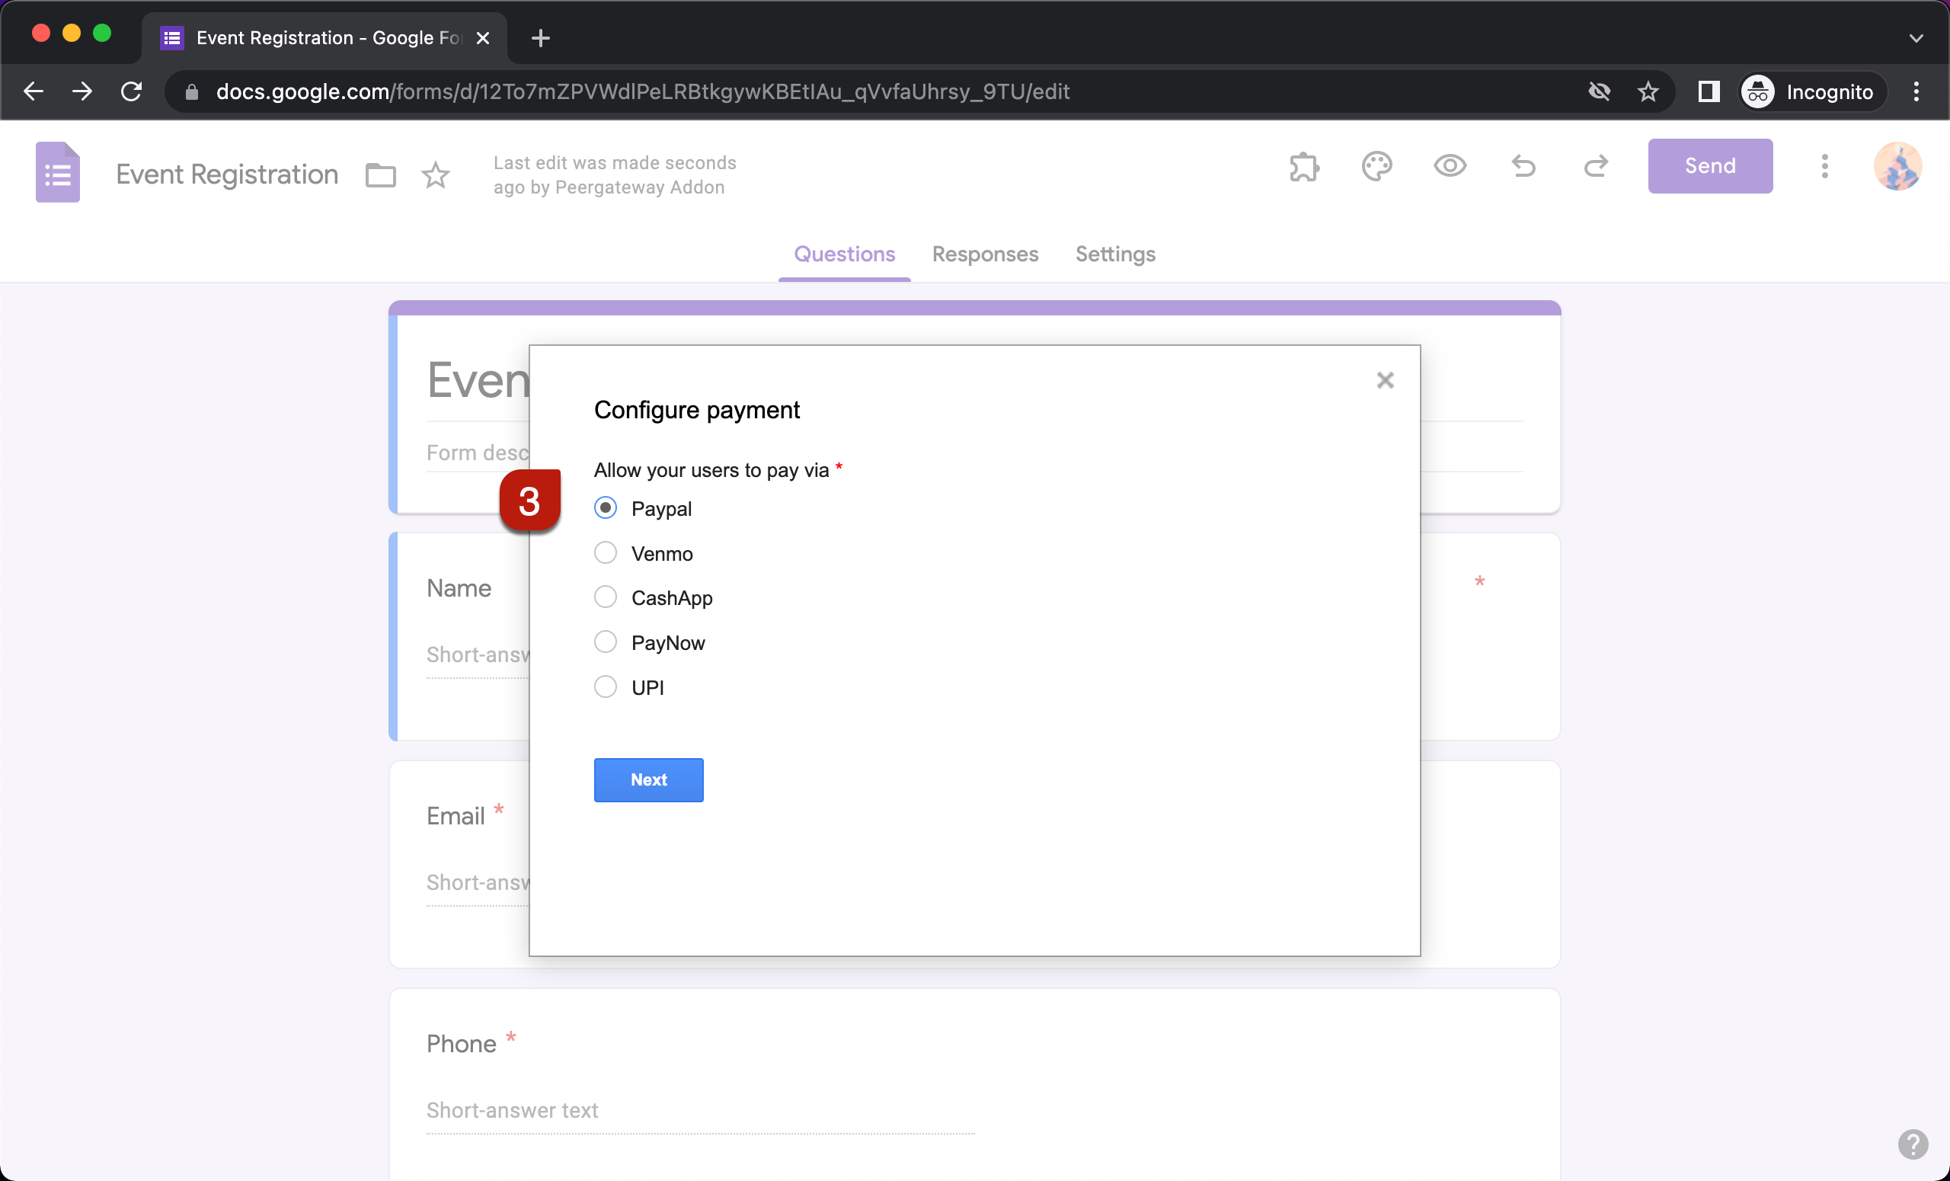This screenshot has height=1181, width=1950.
Task: Switch to the Responses tab
Action: click(x=985, y=254)
